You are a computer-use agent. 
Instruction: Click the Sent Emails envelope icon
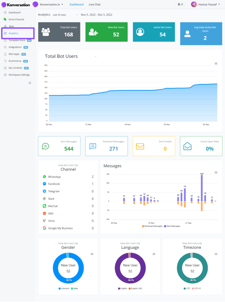click(x=140, y=146)
